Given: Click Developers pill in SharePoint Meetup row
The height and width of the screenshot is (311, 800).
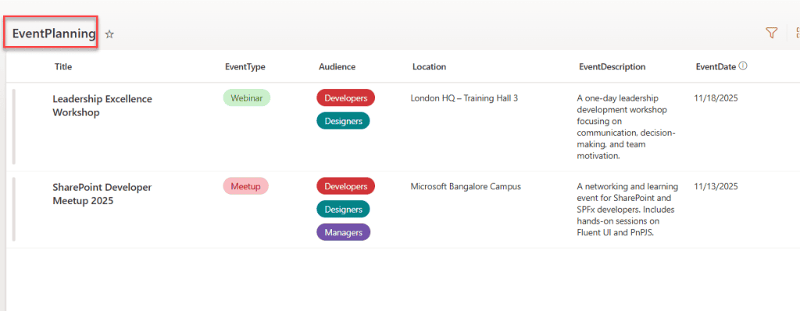Looking at the screenshot, I should click(345, 186).
